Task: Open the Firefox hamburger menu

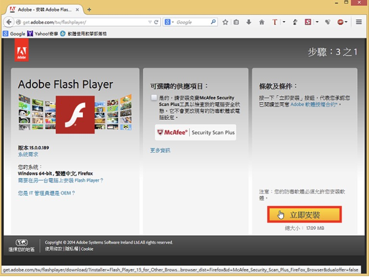Action: [x=359, y=22]
